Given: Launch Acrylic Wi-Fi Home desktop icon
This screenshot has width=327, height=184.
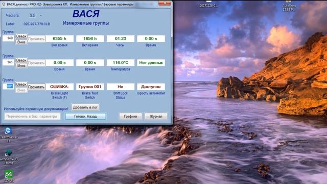Looking at the screenshot, I should tap(8, 156).
